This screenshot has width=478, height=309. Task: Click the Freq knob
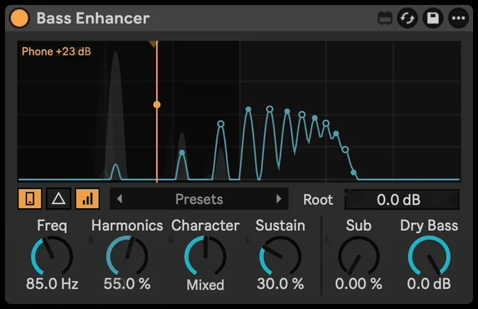[x=52, y=256]
